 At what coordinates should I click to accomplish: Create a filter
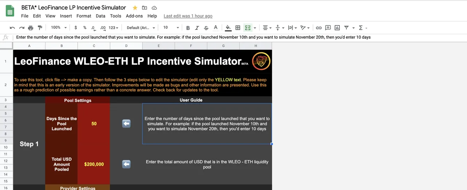pos(347,28)
